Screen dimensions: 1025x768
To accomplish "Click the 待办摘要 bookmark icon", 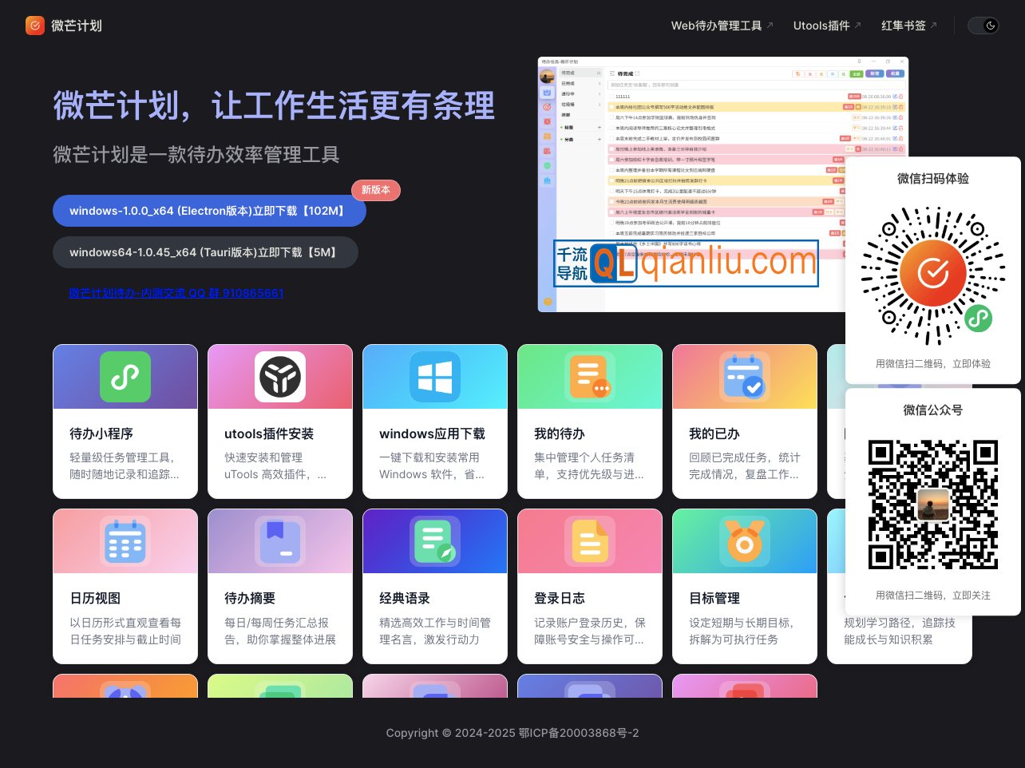I will tap(279, 540).
